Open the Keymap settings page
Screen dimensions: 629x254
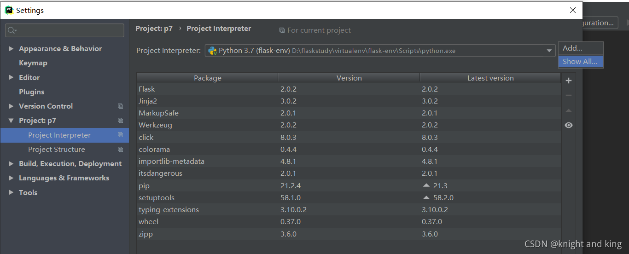pos(33,63)
